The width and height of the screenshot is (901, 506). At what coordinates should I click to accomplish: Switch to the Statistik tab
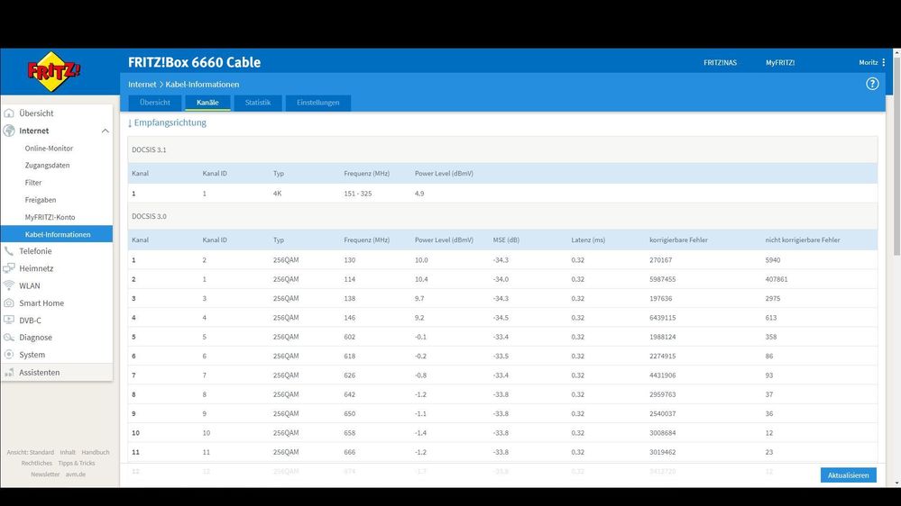click(258, 103)
